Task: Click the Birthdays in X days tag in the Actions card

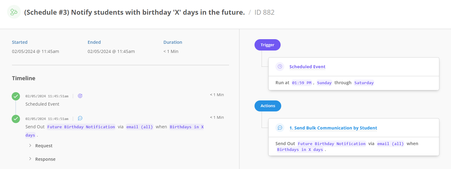Action: coord(300,150)
